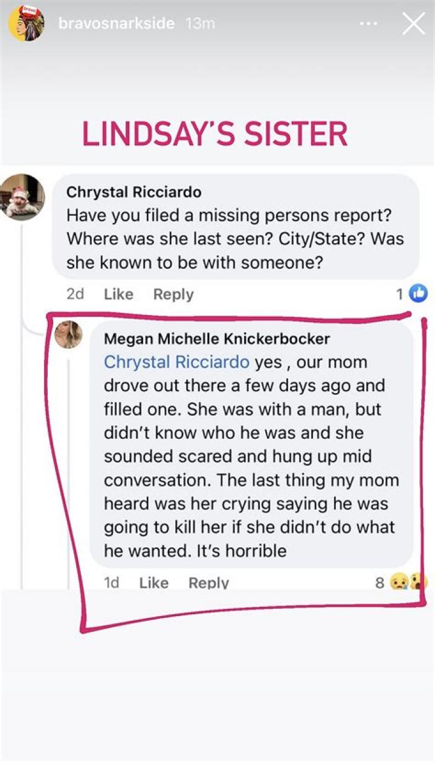Screen dimensions: 435x763
Task: Like Chrystal Ricciardo's comment
Action: 118,294
